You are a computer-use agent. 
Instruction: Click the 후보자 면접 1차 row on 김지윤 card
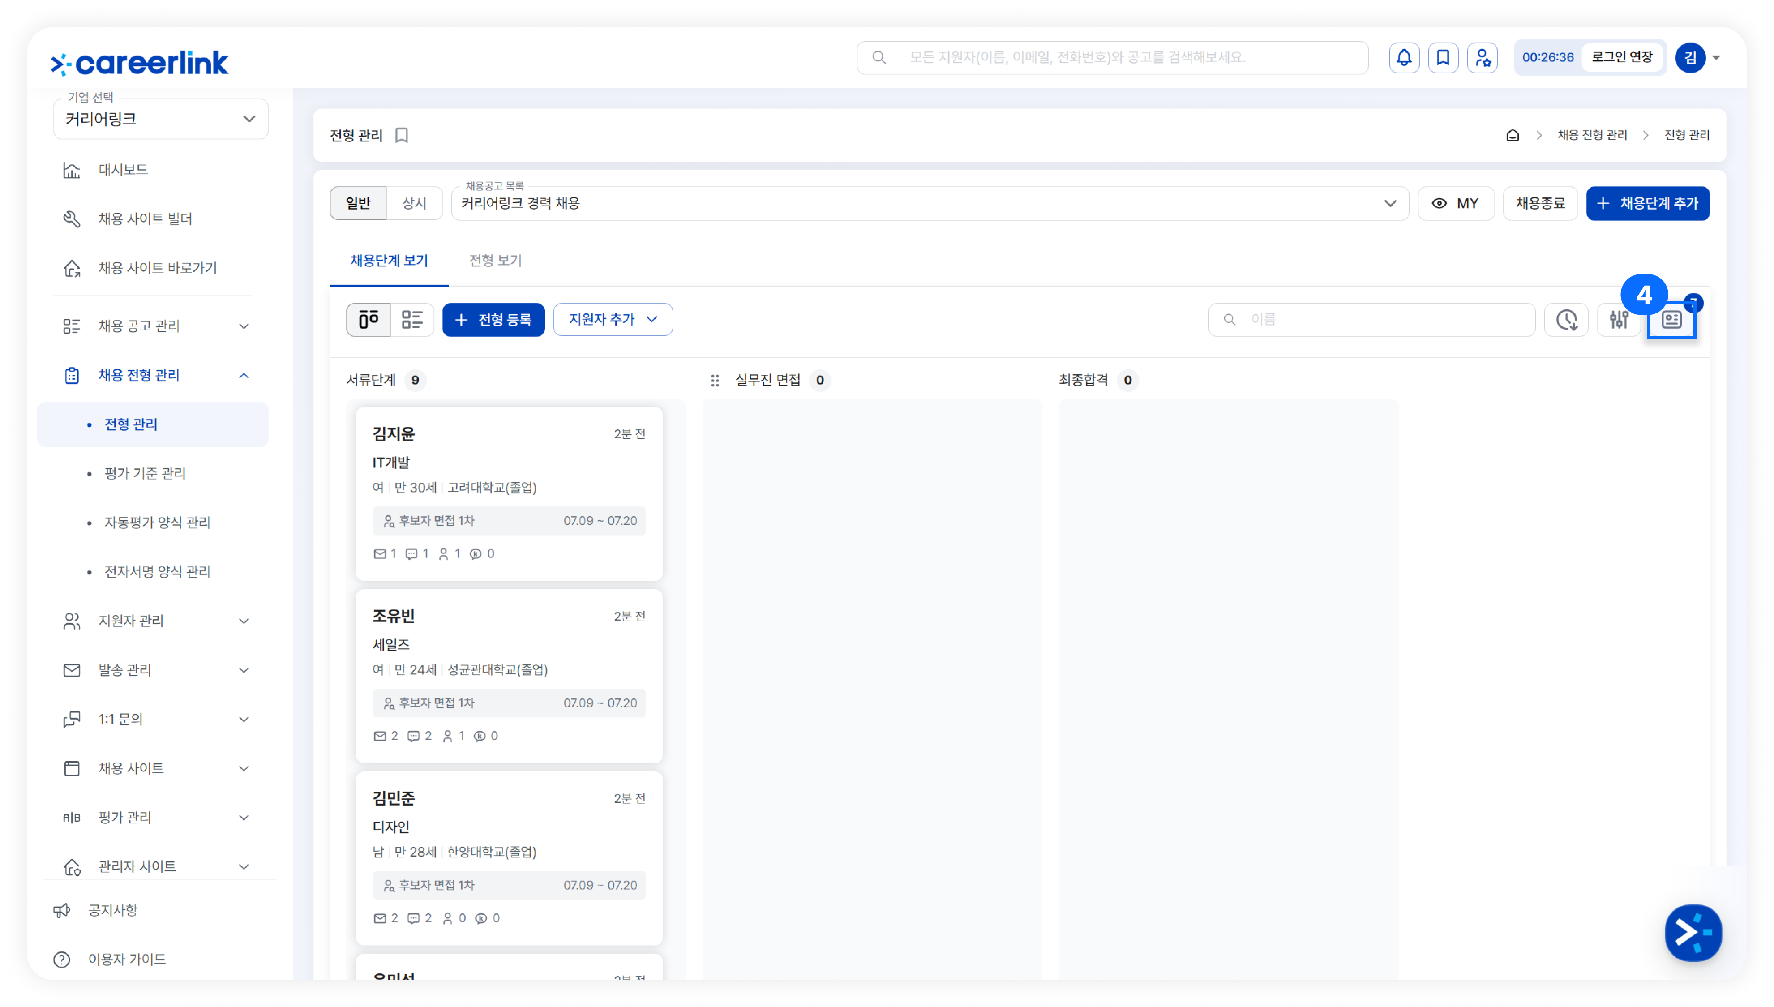click(x=509, y=521)
